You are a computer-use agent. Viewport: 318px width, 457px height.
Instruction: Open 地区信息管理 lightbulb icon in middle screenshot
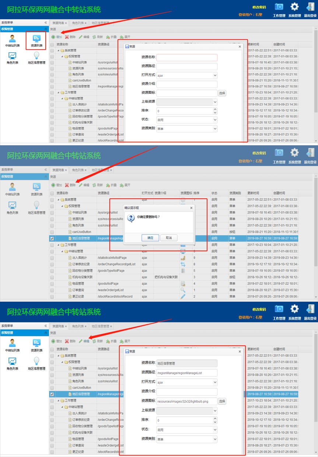point(36,205)
